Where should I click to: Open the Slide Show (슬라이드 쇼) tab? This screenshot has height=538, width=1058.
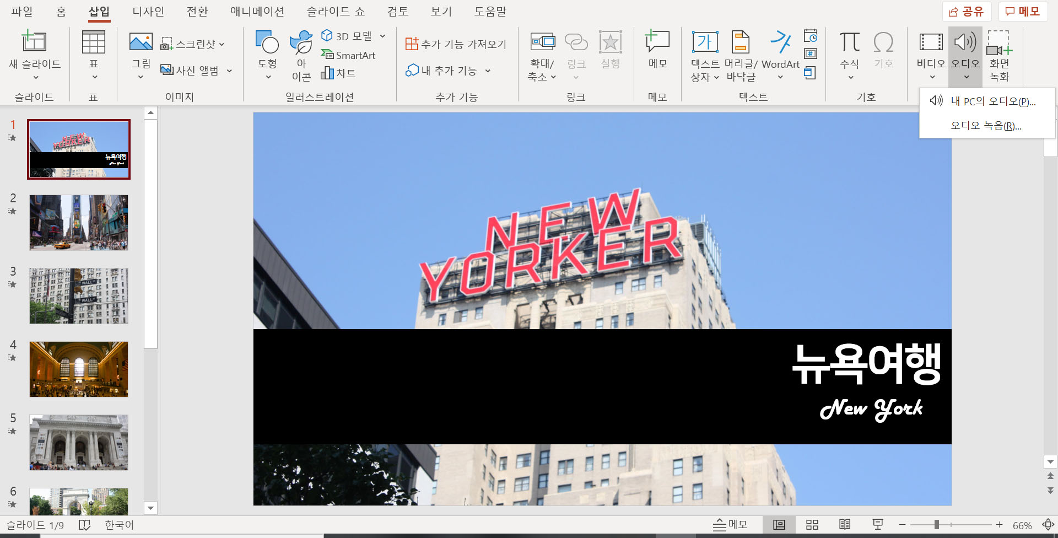[336, 12]
